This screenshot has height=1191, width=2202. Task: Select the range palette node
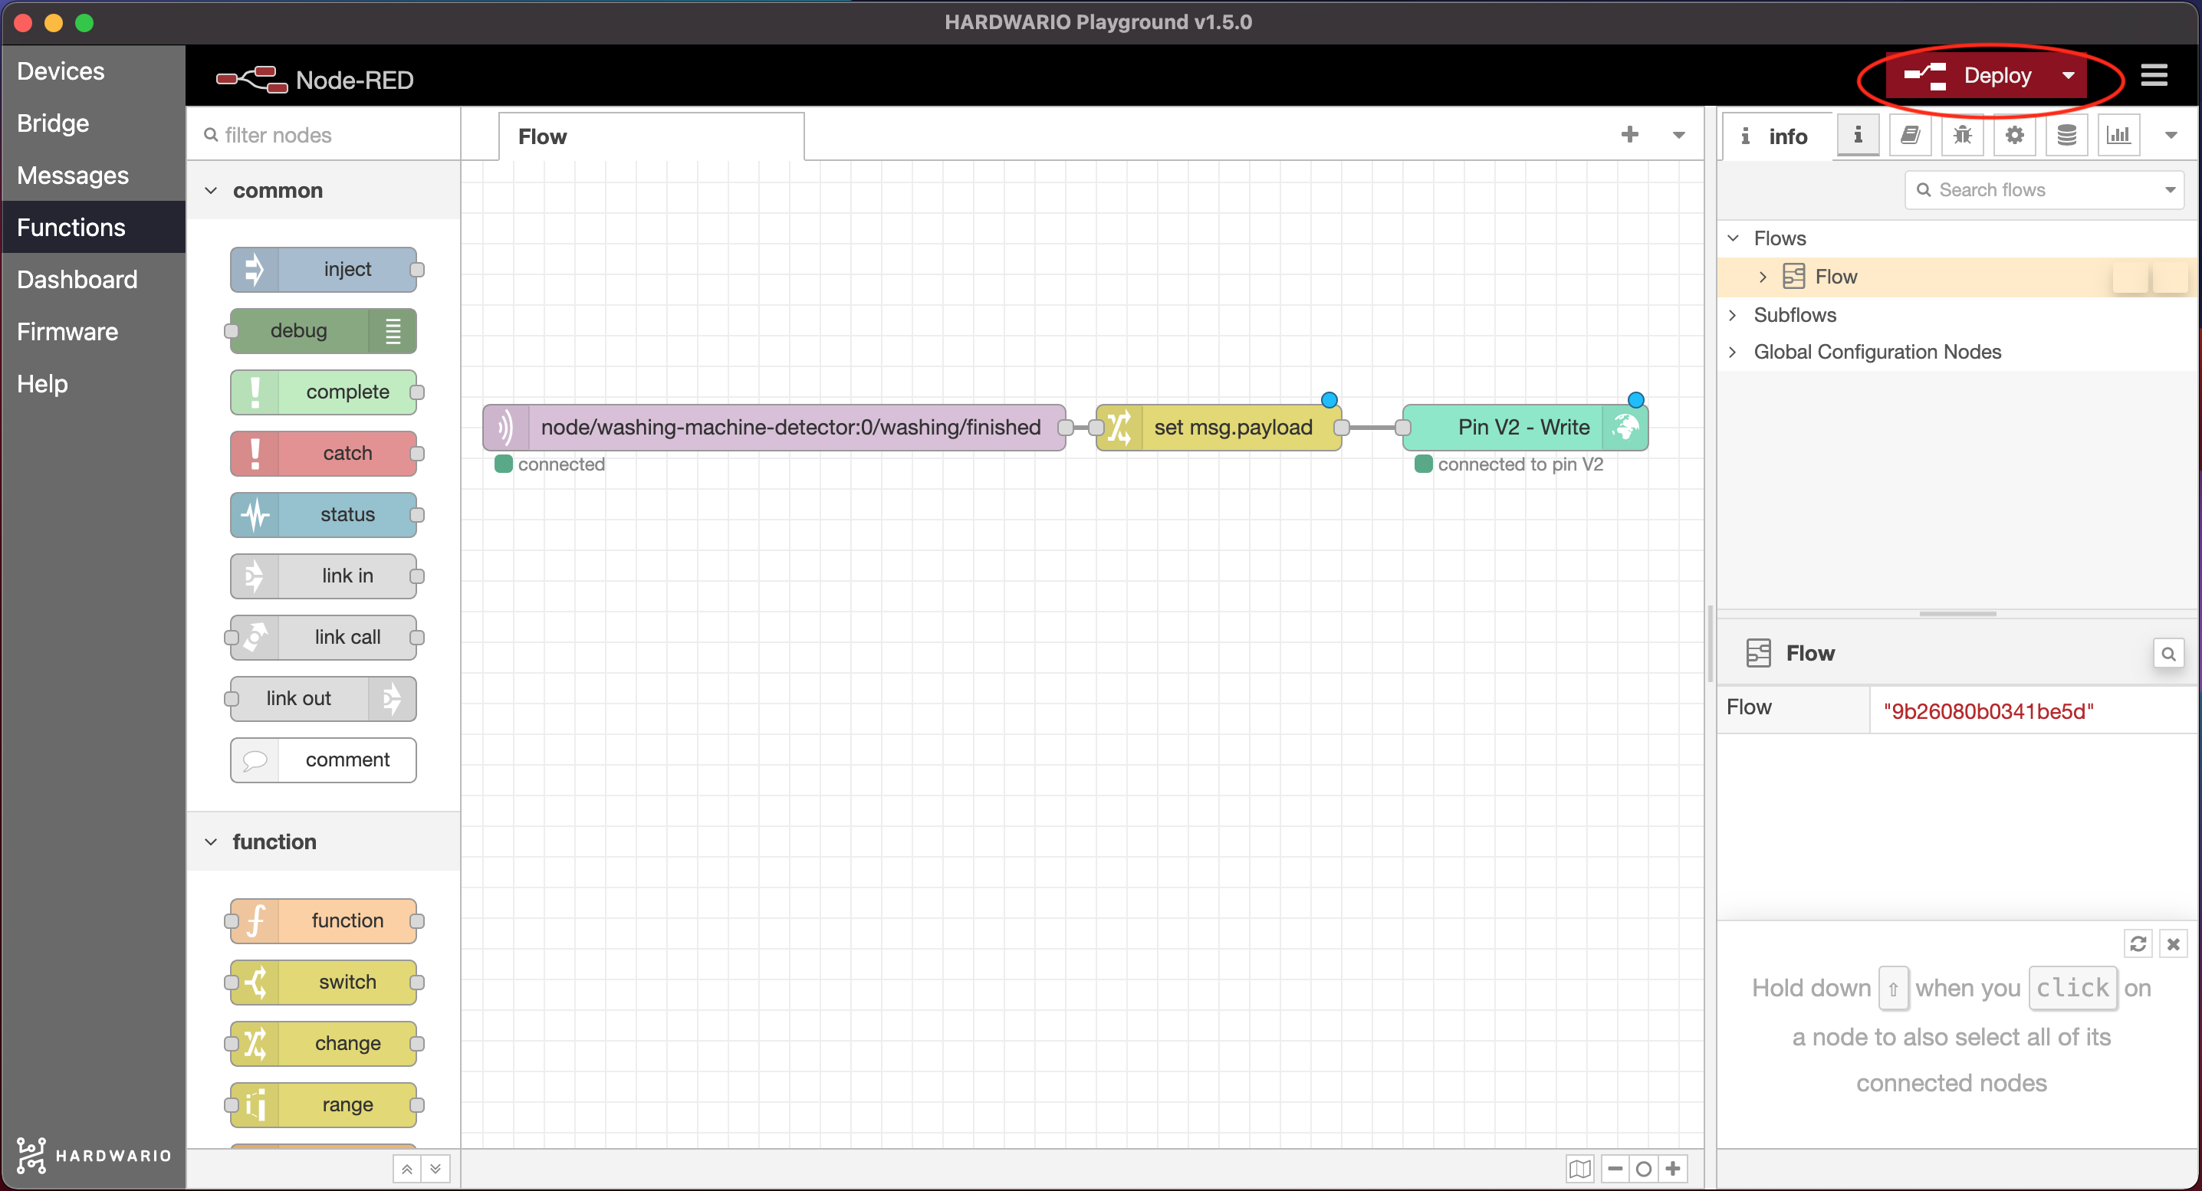323,1104
